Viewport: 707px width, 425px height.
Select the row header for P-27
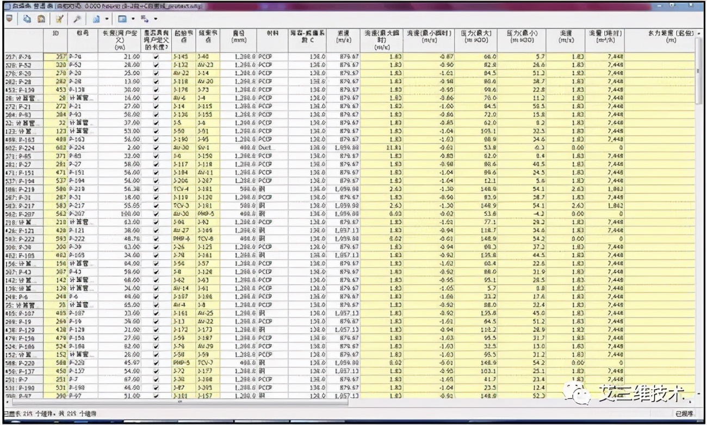(23, 164)
